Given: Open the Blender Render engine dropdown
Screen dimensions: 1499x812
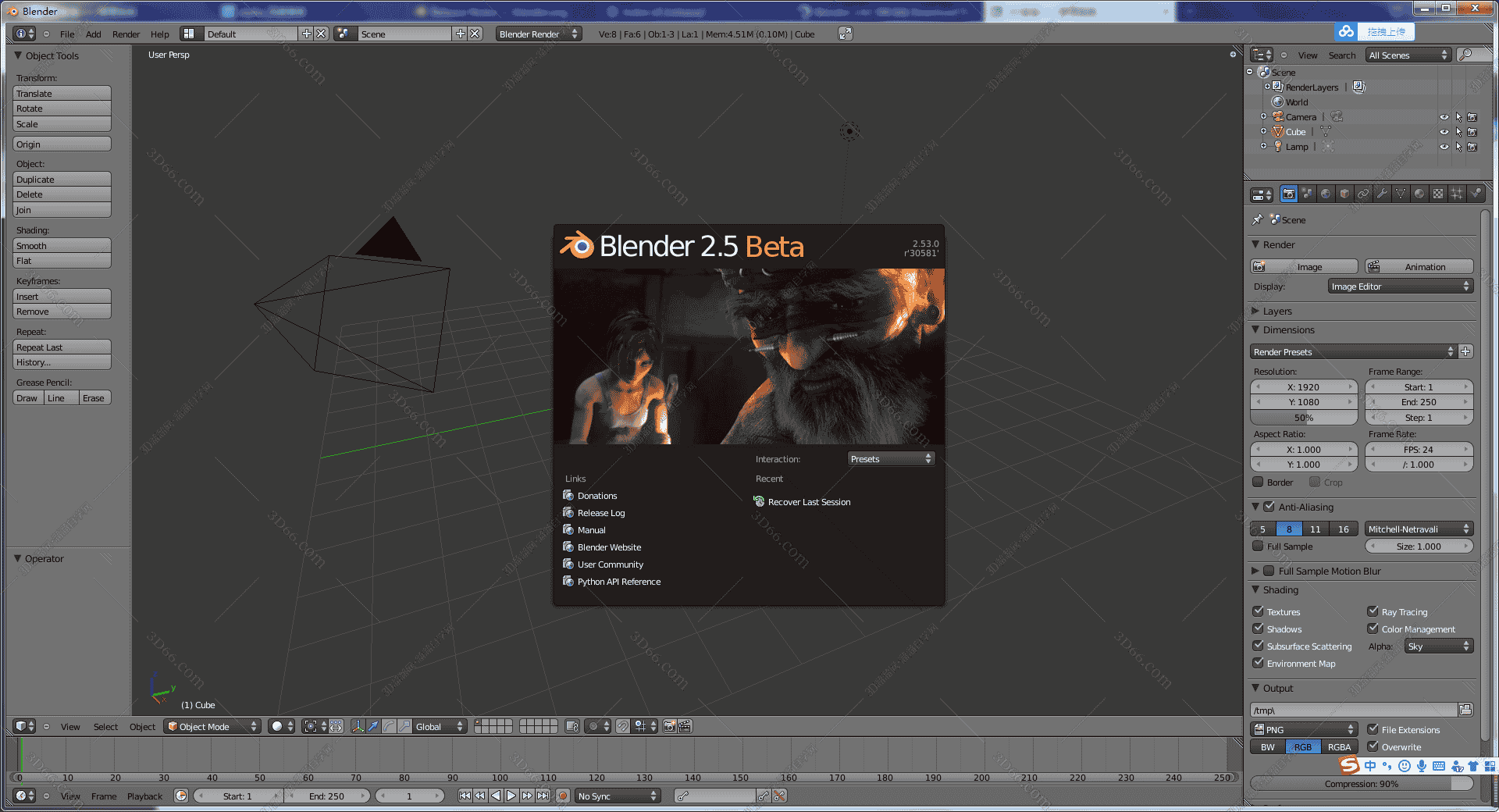Looking at the screenshot, I should pyautogui.click(x=539, y=34).
